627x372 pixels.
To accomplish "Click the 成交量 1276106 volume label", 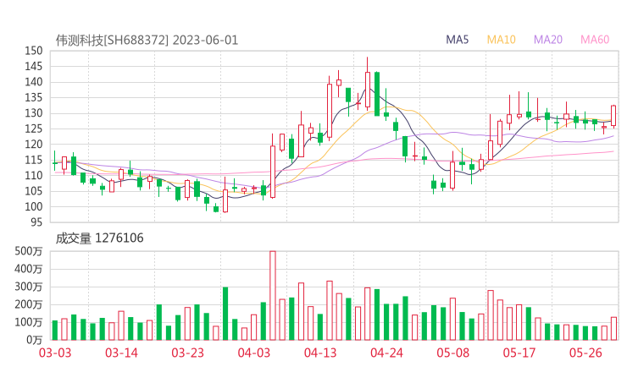I will tap(99, 238).
